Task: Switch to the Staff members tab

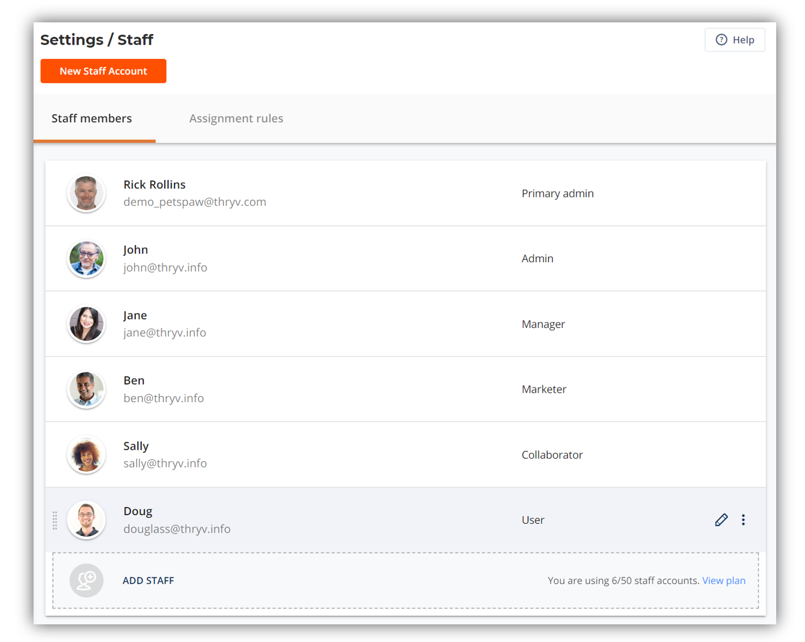Action: pyautogui.click(x=92, y=118)
